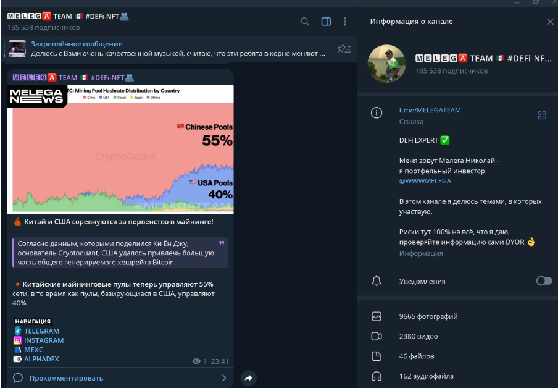Show the pinned messages list icon
558x388 pixels.
click(344, 49)
